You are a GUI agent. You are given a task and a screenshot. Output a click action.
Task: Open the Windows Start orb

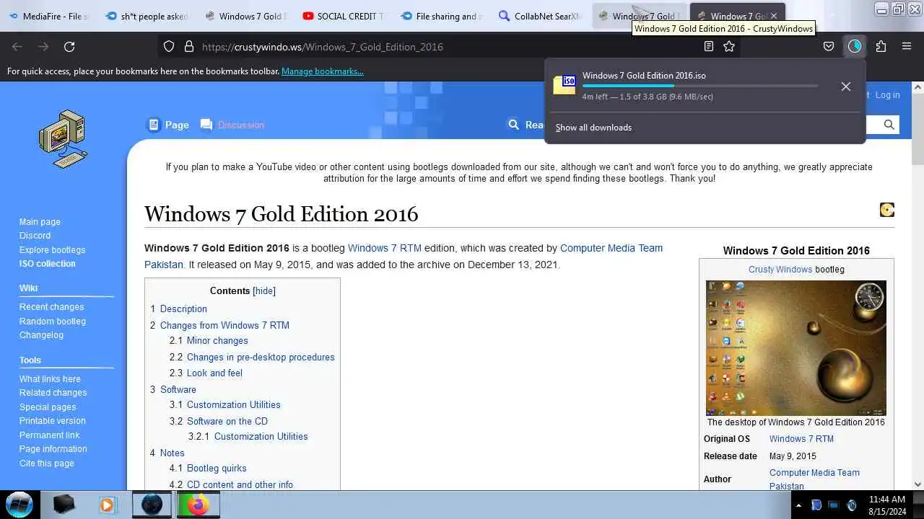point(19,504)
